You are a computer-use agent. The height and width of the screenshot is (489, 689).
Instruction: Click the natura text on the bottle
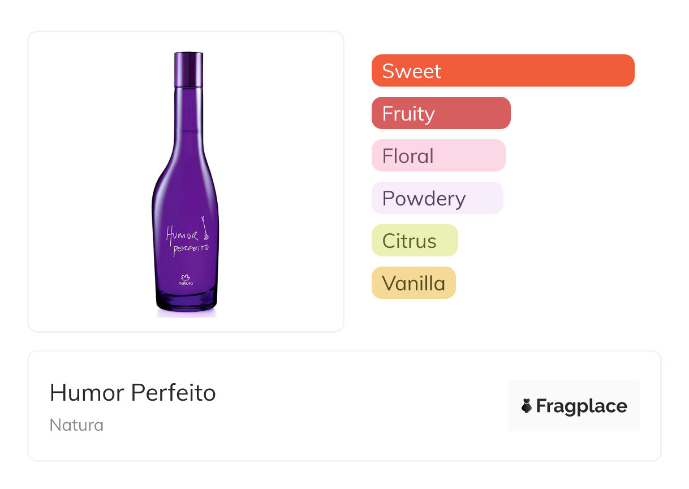point(186,282)
